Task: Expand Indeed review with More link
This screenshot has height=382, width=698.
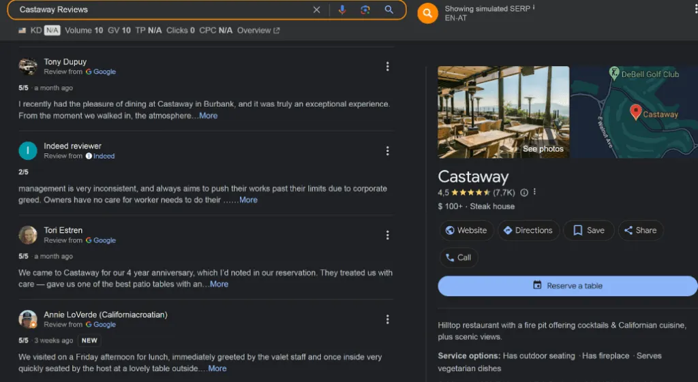Action: click(x=248, y=200)
